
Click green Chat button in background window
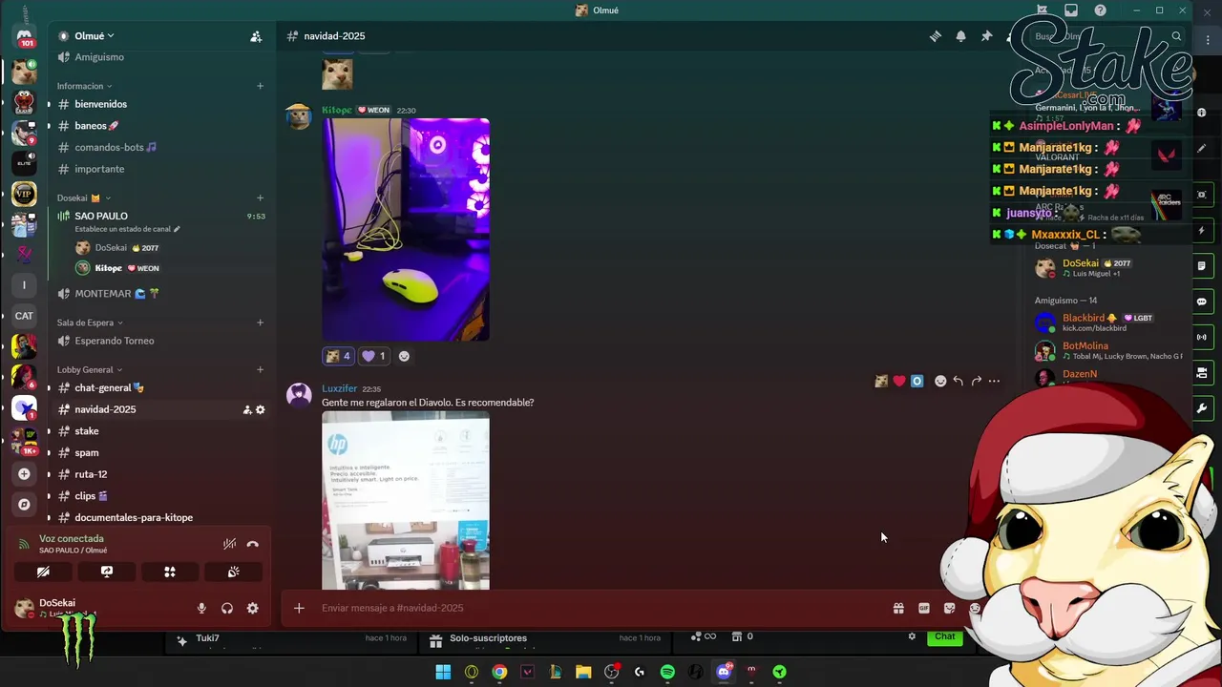(x=944, y=636)
